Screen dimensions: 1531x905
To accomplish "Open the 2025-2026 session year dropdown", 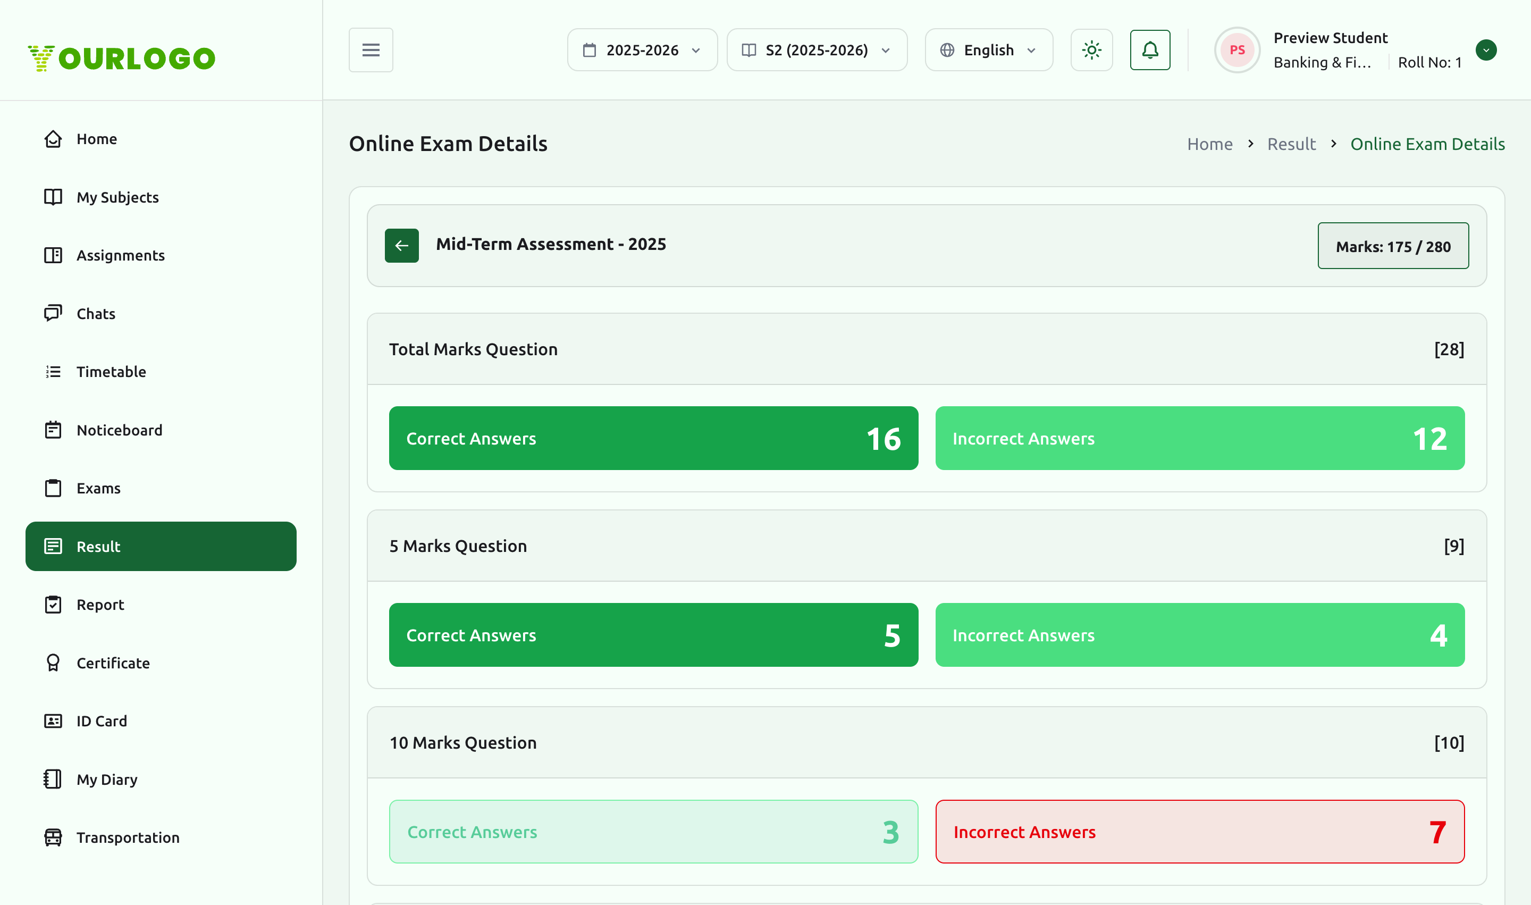I will pos(642,50).
